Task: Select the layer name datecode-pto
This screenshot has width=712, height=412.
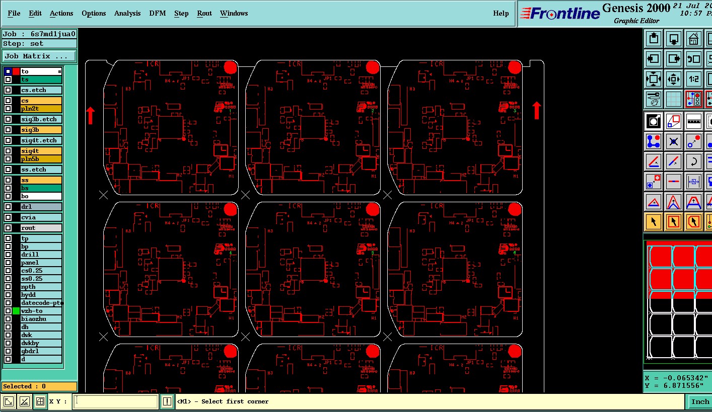Action: 41,303
